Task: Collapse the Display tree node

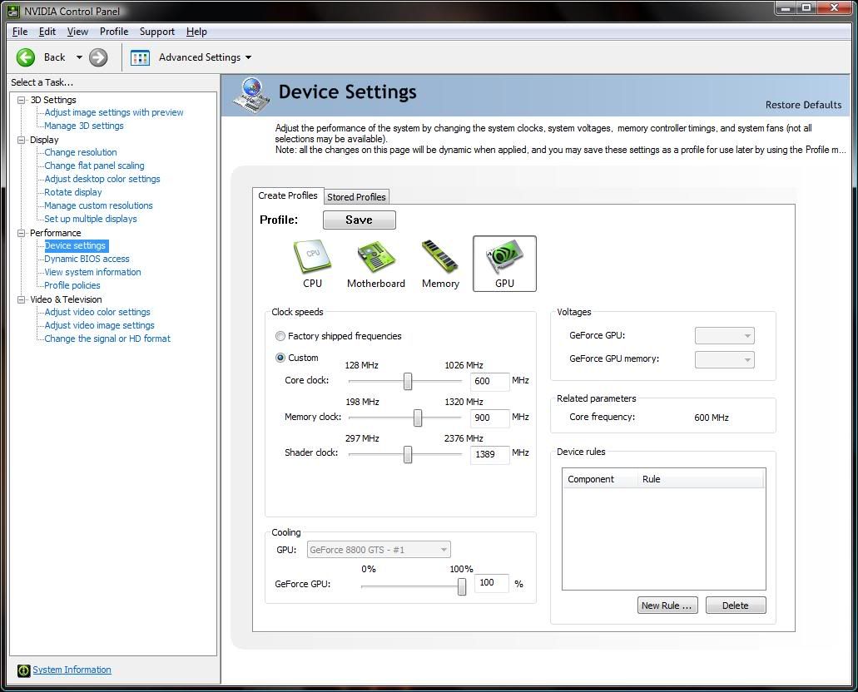Action: coord(22,140)
